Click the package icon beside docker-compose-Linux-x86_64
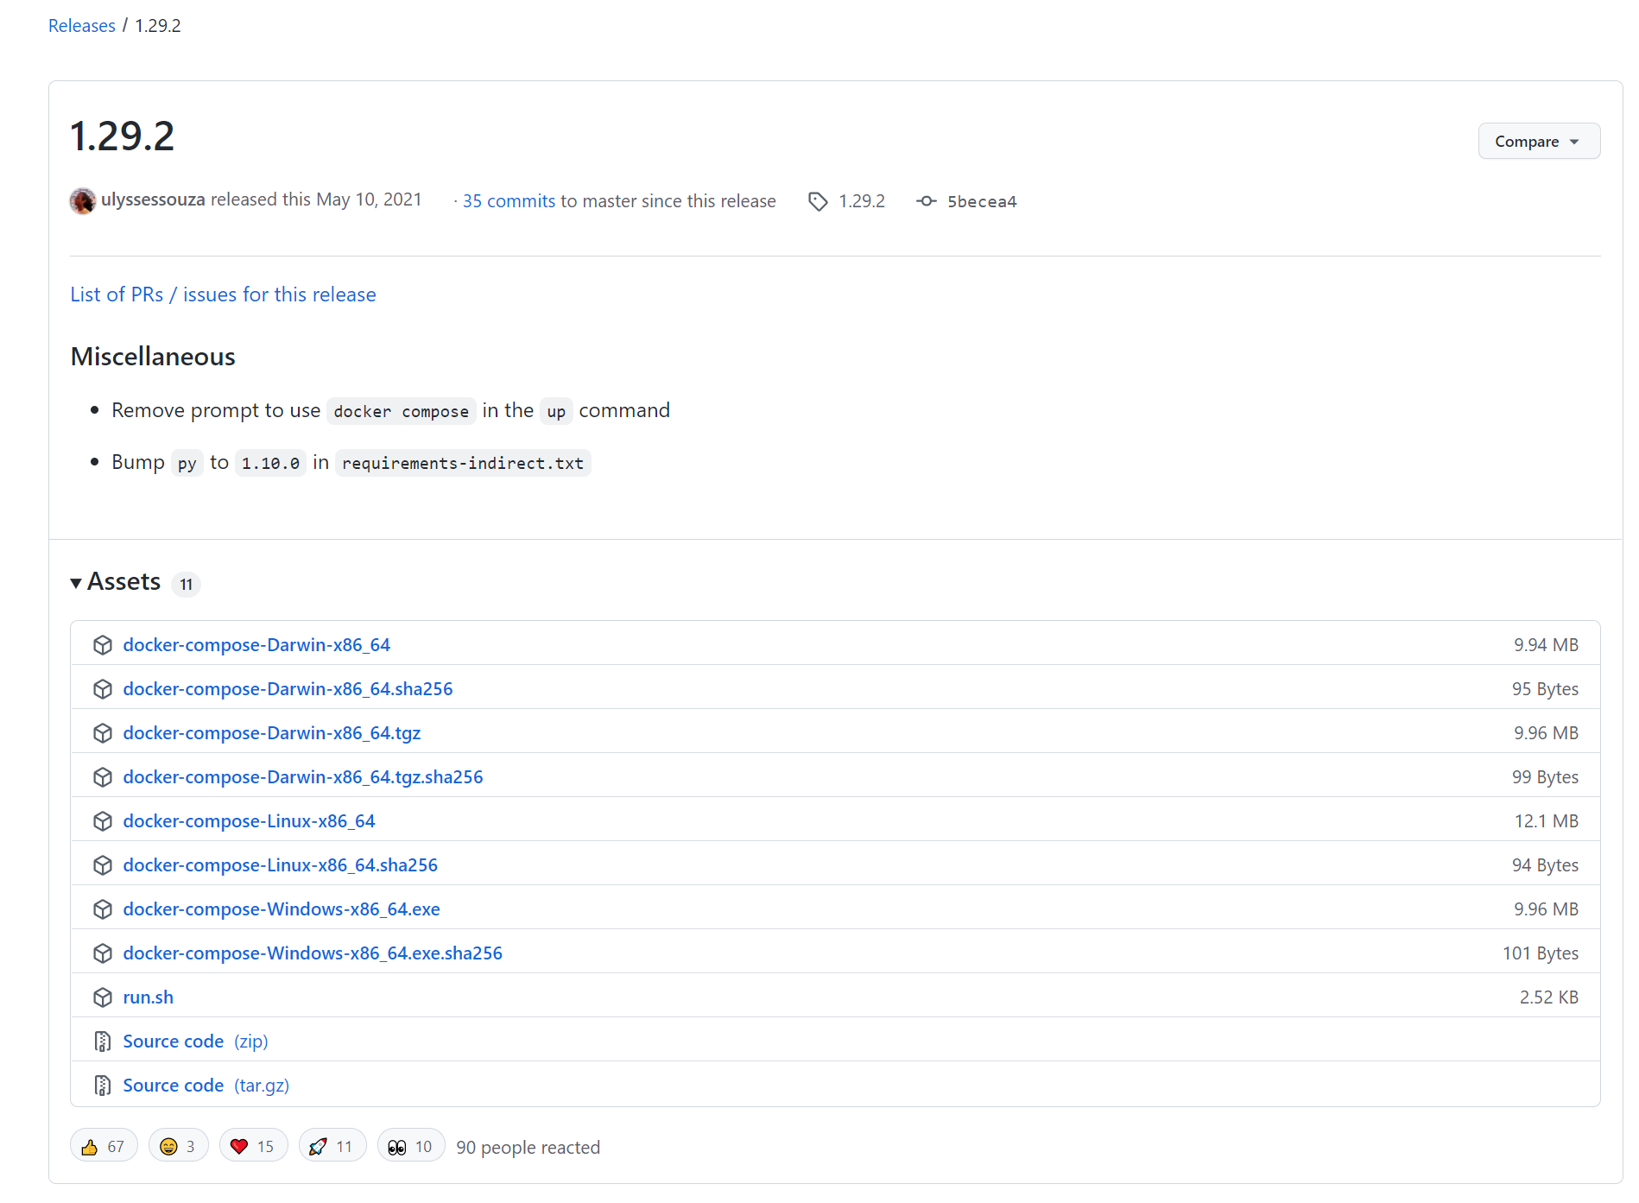 [103, 820]
